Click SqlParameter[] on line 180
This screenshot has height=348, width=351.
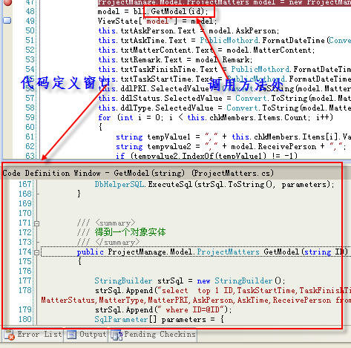125,320
